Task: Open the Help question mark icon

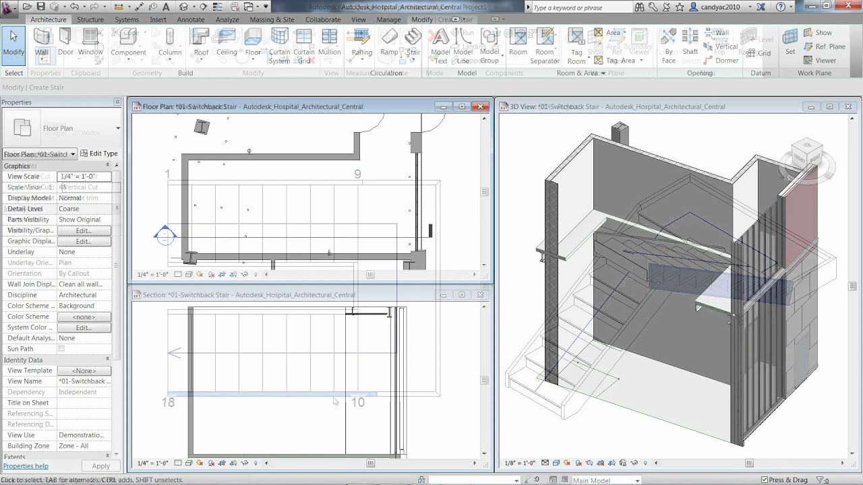Action: (780, 7)
